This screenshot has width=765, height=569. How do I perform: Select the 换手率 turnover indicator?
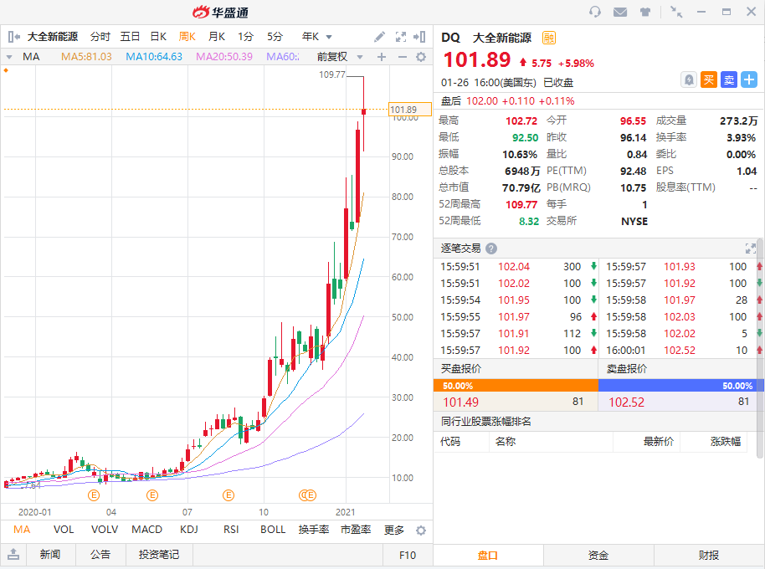314,530
